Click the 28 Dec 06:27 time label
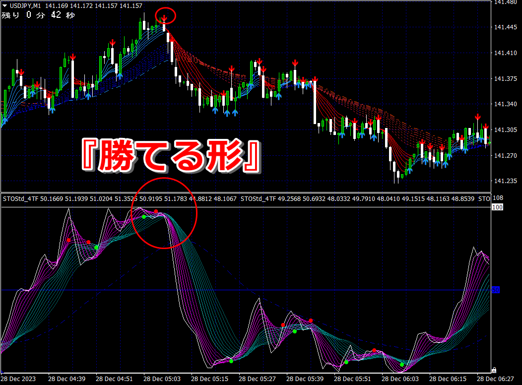Viewport: 522px width, 385px height. (495, 379)
